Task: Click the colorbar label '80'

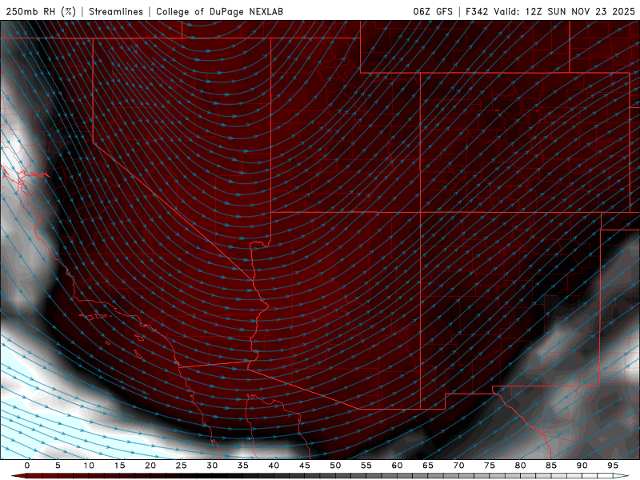Action: coord(520,466)
